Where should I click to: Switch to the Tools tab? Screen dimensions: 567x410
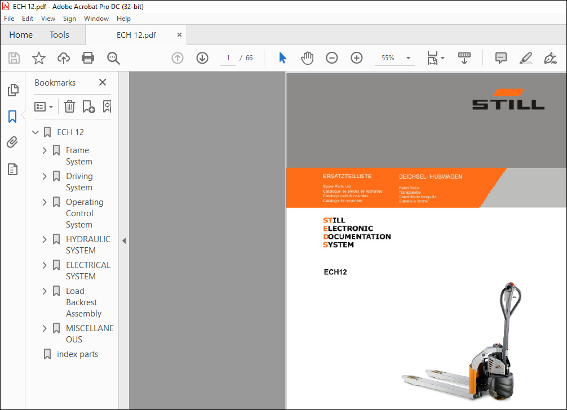[59, 35]
